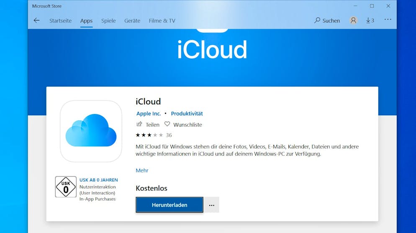
Task: Click the iCloud app icon thumbnail
Action: pos(91,131)
